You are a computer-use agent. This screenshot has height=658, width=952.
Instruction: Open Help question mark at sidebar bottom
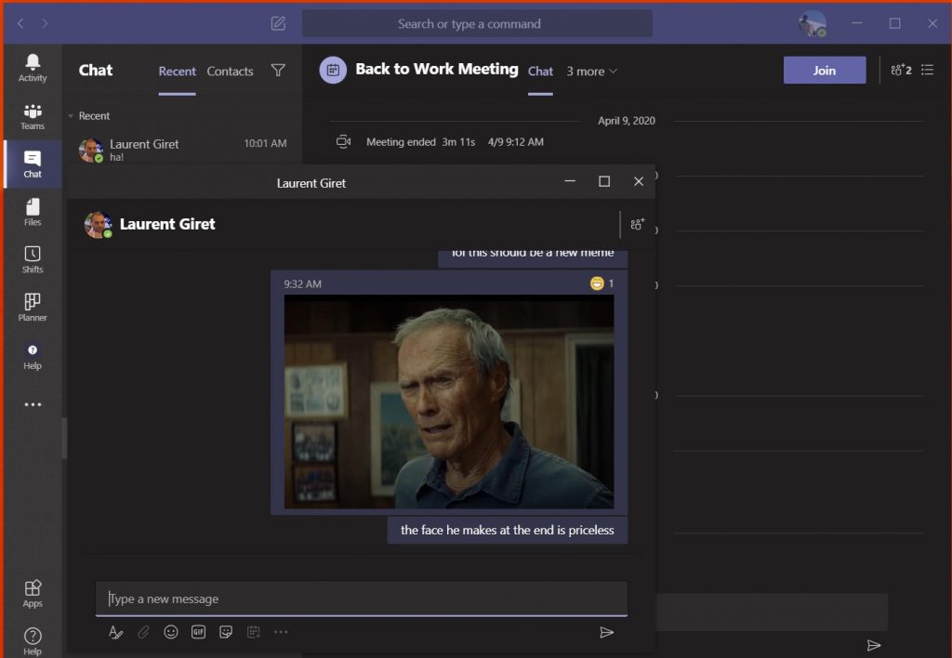(33, 641)
